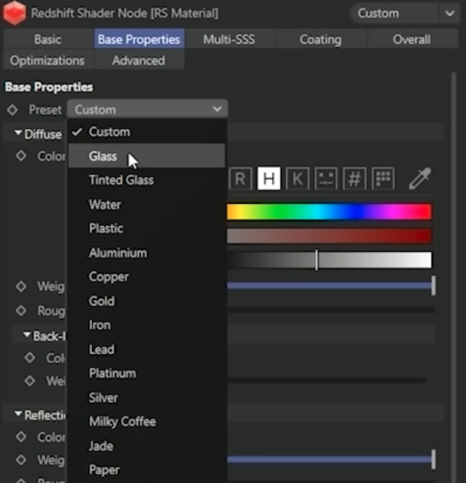Collapse the Back-lighting section triangle
The height and width of the screenshot is (483, 466).
[x=27, y=334]
